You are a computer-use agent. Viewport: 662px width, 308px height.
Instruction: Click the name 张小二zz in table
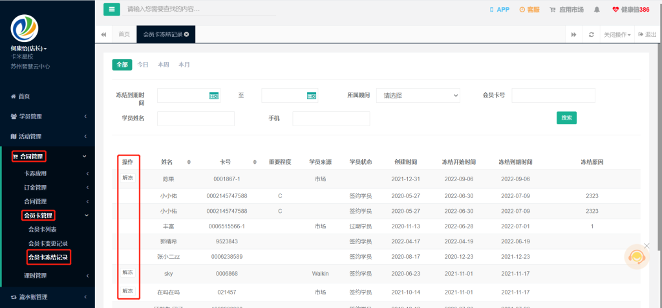169,257
